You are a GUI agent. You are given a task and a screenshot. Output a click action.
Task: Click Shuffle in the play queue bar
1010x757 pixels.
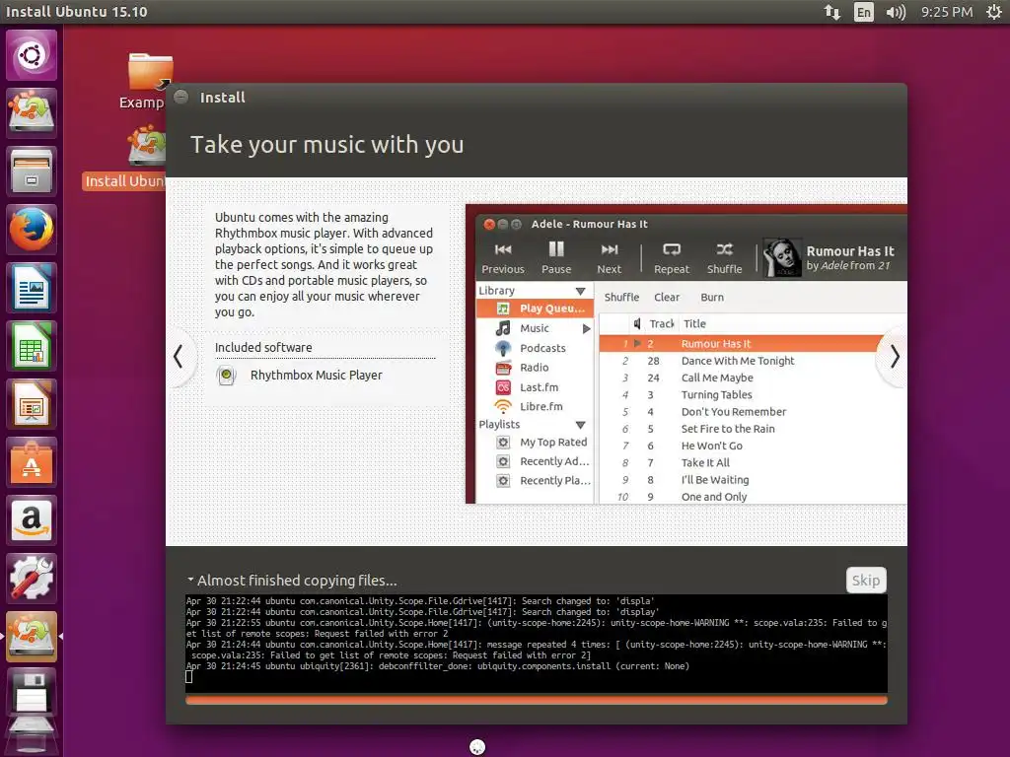coord(621,298)
